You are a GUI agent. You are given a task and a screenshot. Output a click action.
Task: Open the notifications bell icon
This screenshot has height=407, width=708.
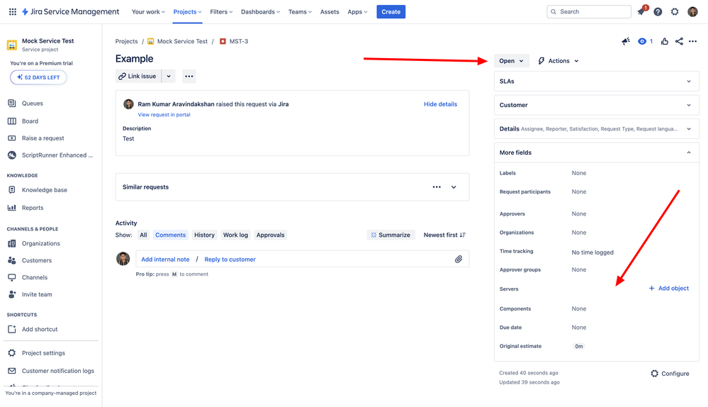point(641,12)
